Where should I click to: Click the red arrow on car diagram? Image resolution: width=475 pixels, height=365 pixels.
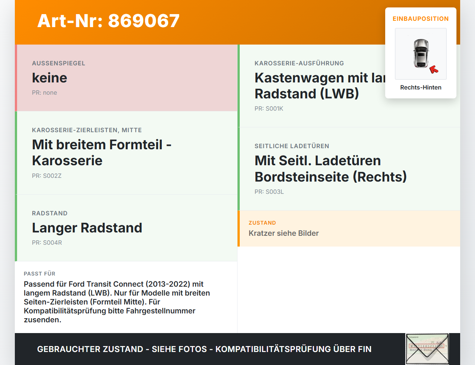[434, 69]
